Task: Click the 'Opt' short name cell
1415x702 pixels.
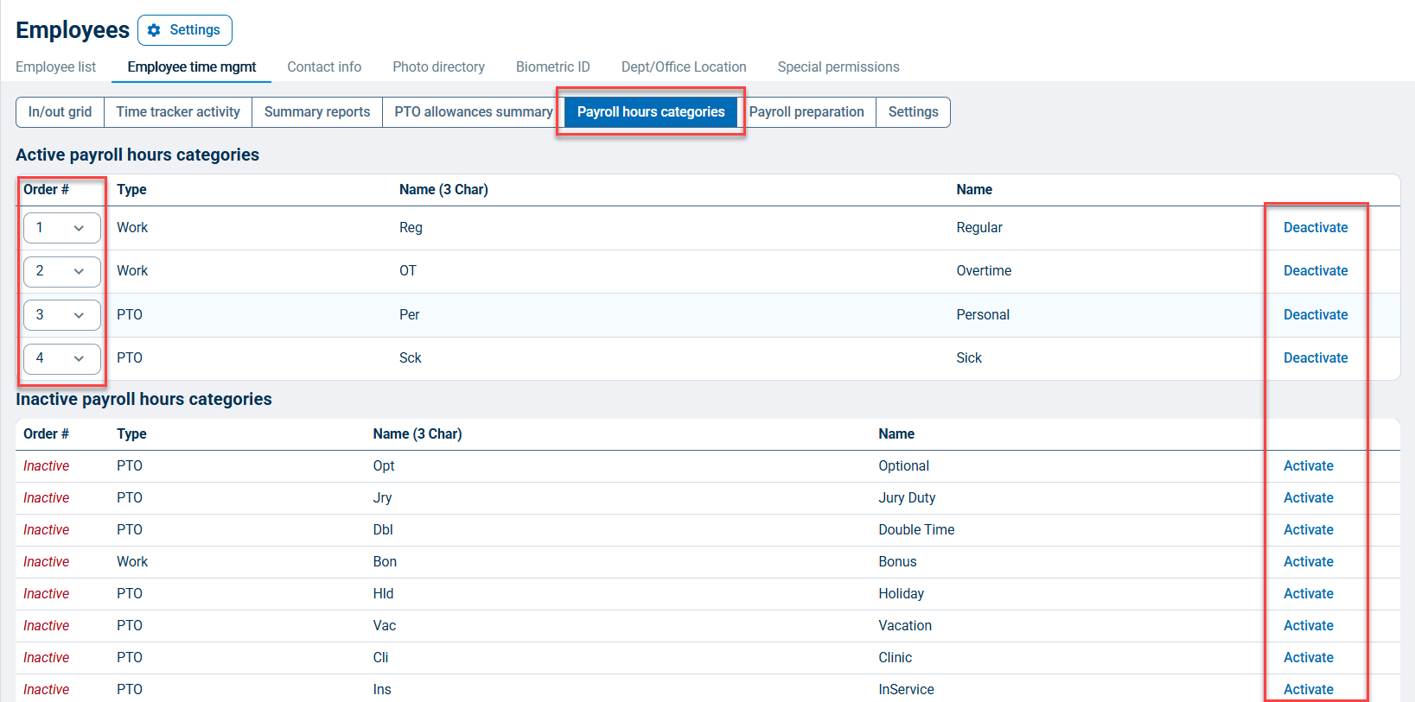Action: [384, 466]
